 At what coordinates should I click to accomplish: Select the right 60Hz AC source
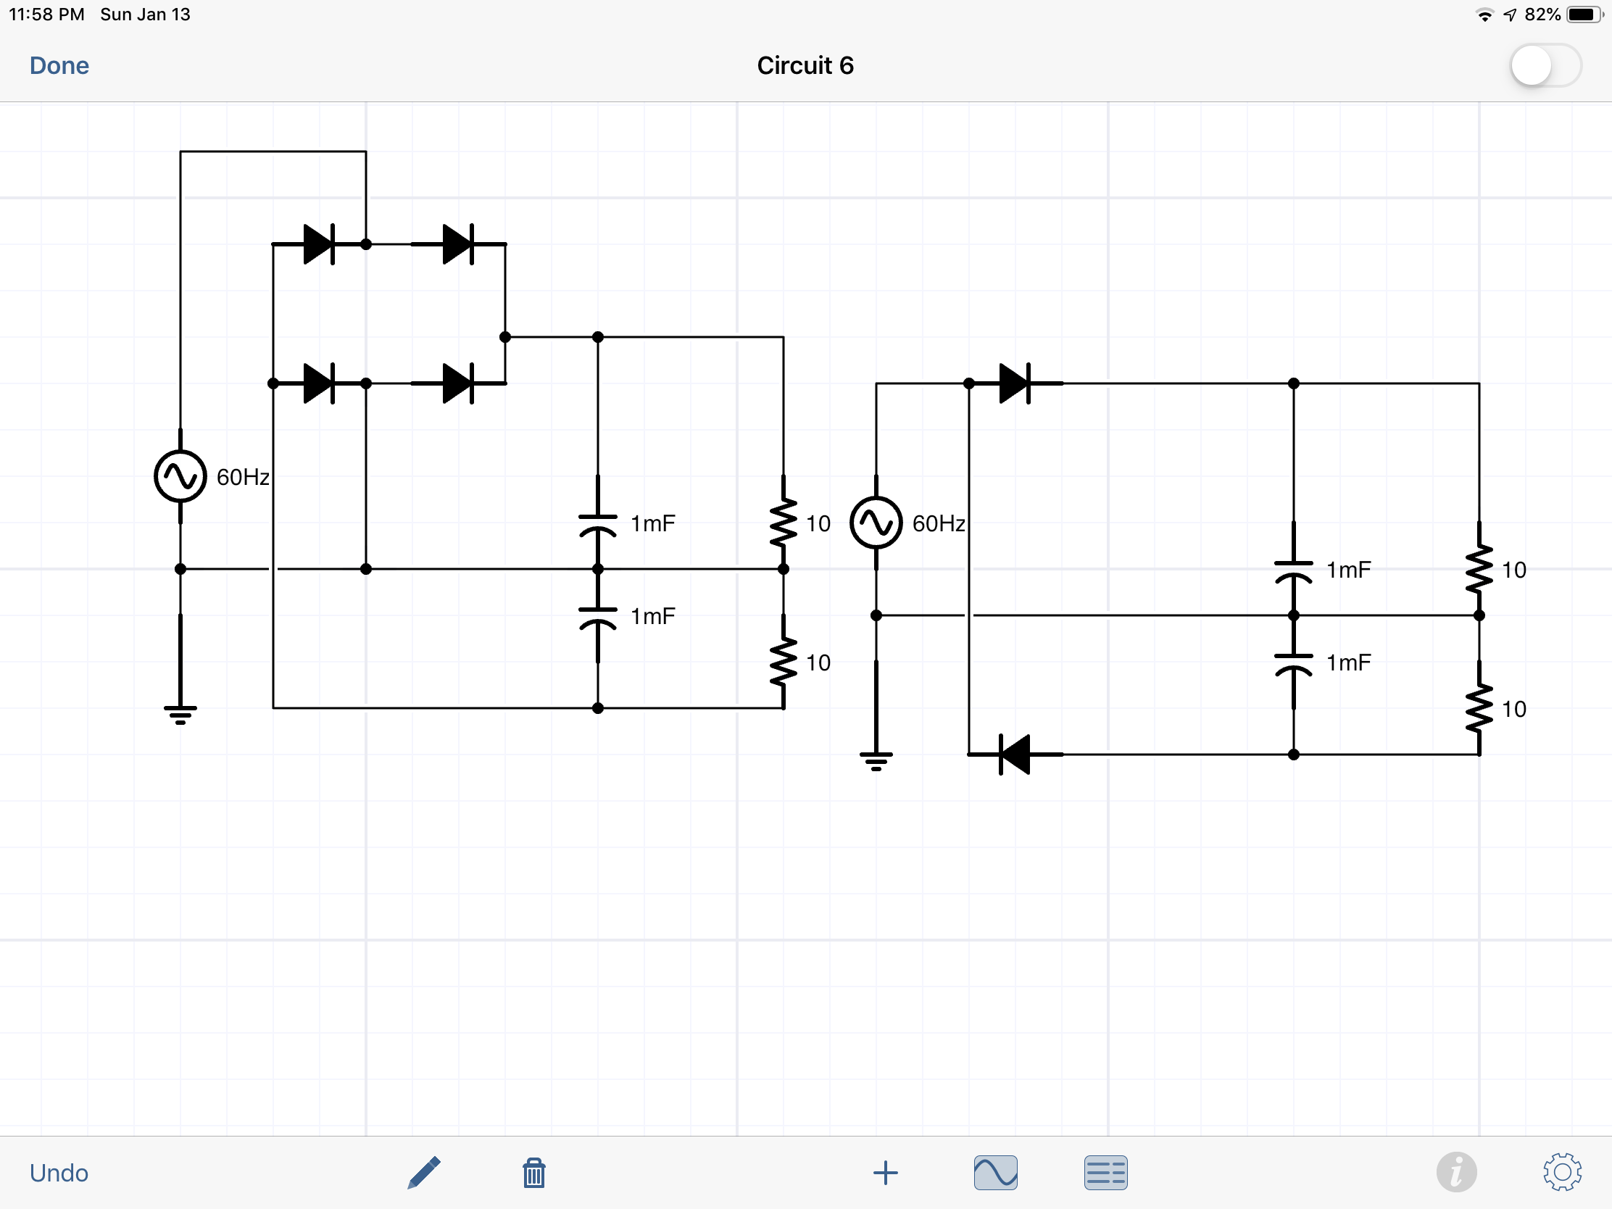point(876,523)
